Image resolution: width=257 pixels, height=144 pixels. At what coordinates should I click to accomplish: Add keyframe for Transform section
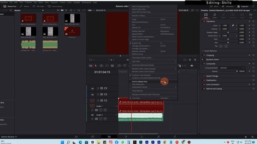249,21
